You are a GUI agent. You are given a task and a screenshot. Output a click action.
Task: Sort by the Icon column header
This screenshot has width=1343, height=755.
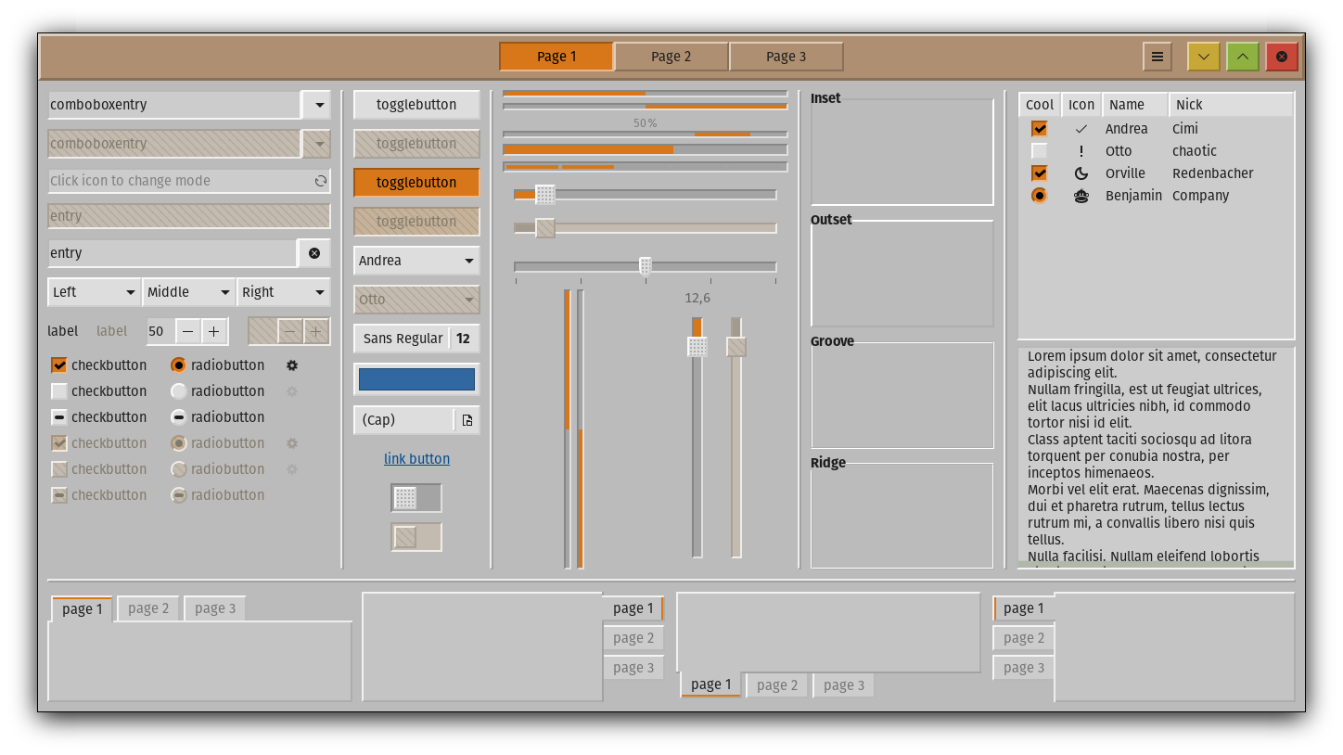(1081, 105)
